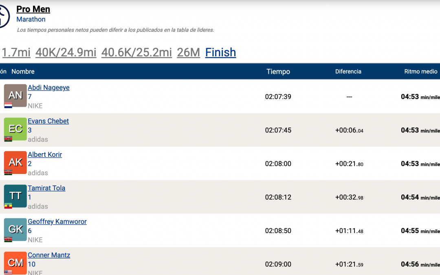The width and height of the screenshot is (440, 275).
Task: Click the runner logo icon beside Pro Men
Action: click(3, 16)
